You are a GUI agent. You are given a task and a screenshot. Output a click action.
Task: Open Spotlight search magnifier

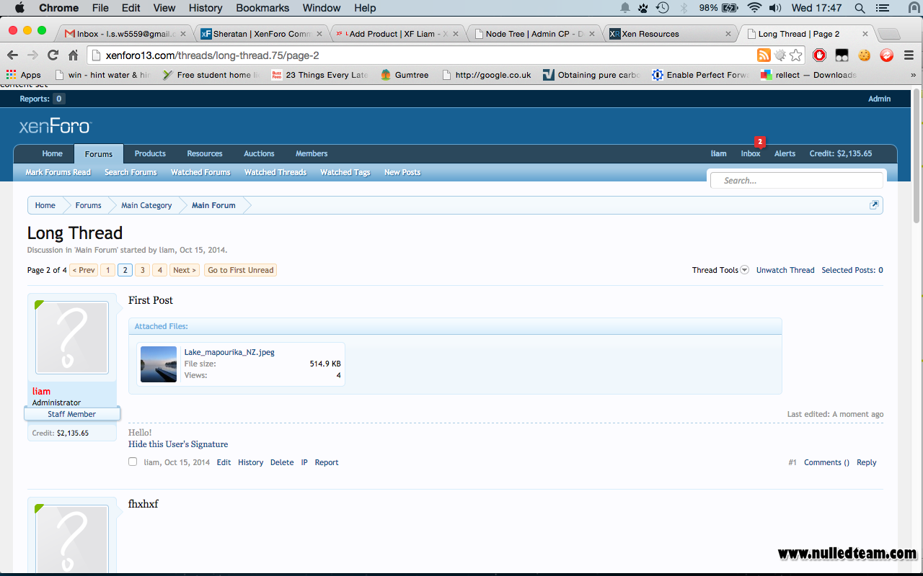click(x=860, y=8)
